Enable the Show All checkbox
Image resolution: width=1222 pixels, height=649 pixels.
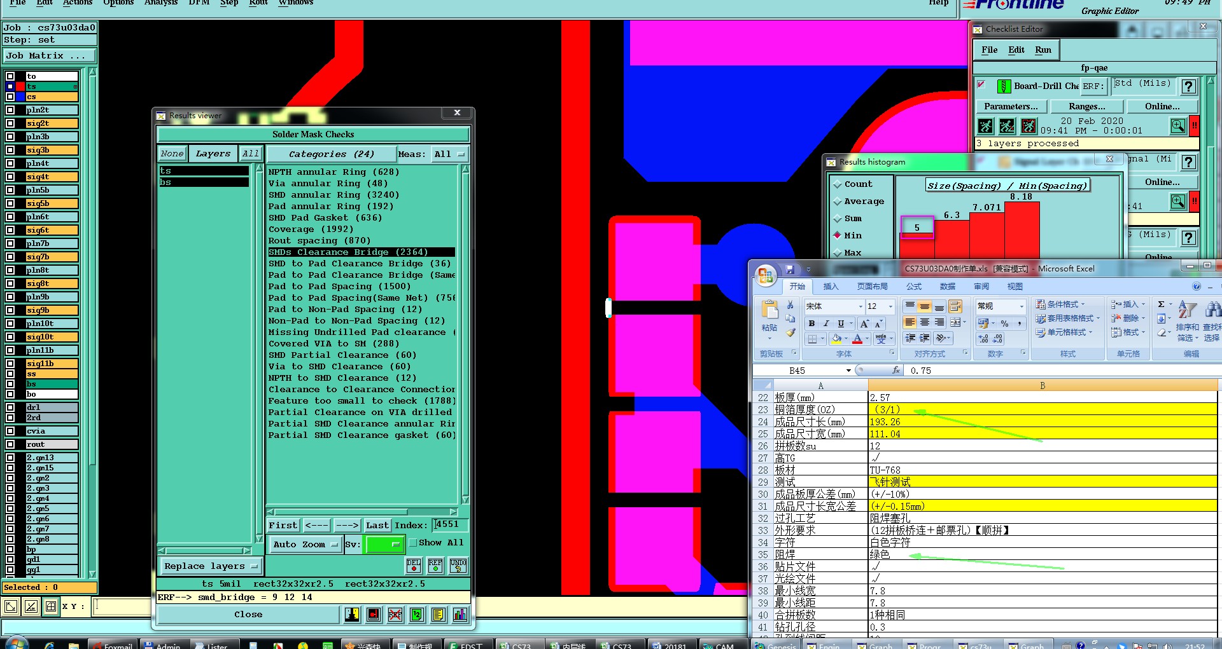tap(413, 542)
